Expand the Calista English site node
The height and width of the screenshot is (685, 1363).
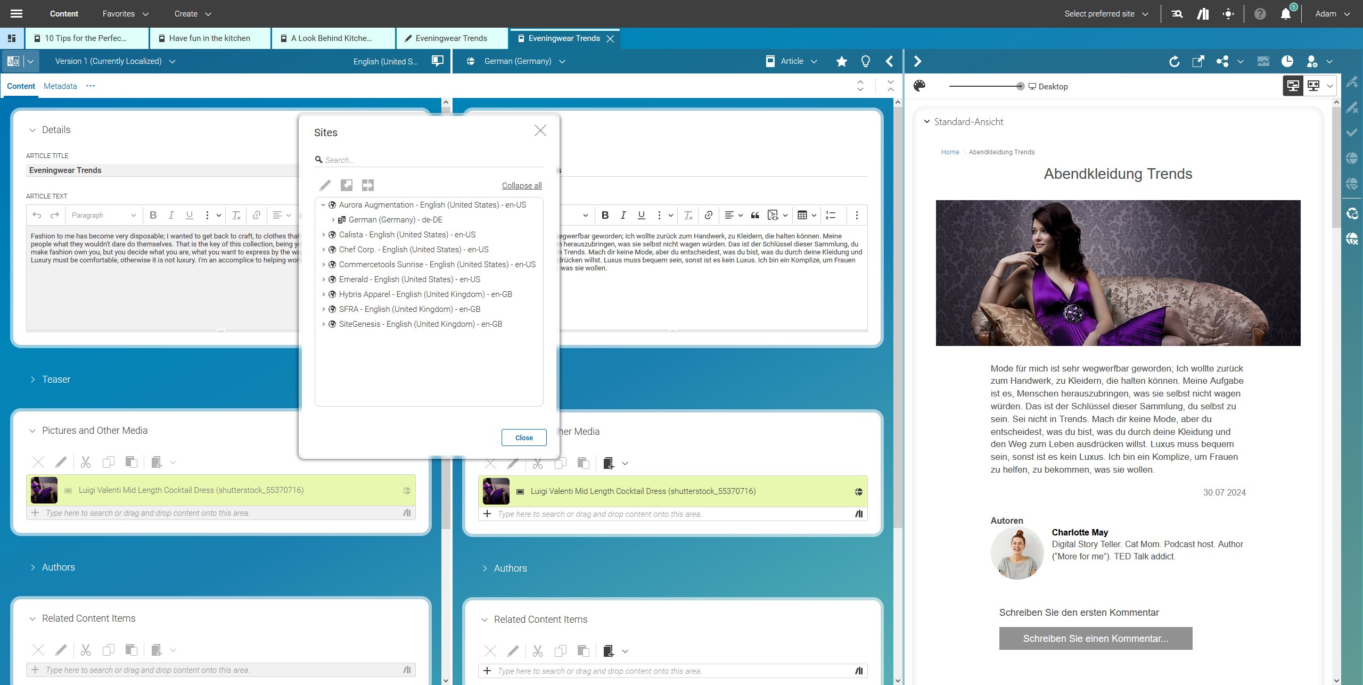coord(324,234)
